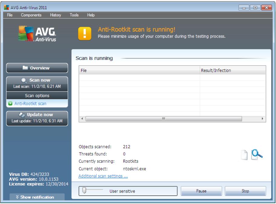Click the Overview folder icon
This screenshot has width=276, height=204.
coord(25,68)
